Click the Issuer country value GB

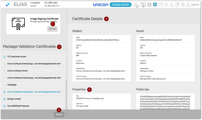click(141, 48)
